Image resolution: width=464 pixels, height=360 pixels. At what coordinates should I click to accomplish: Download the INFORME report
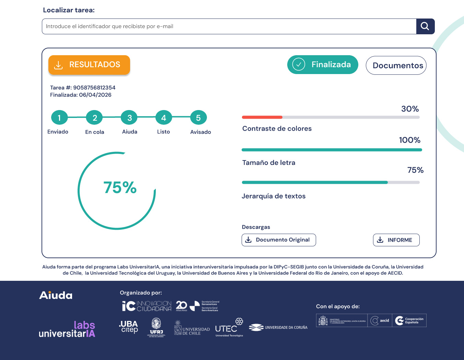pyautogui.click(x=396, y=240)
